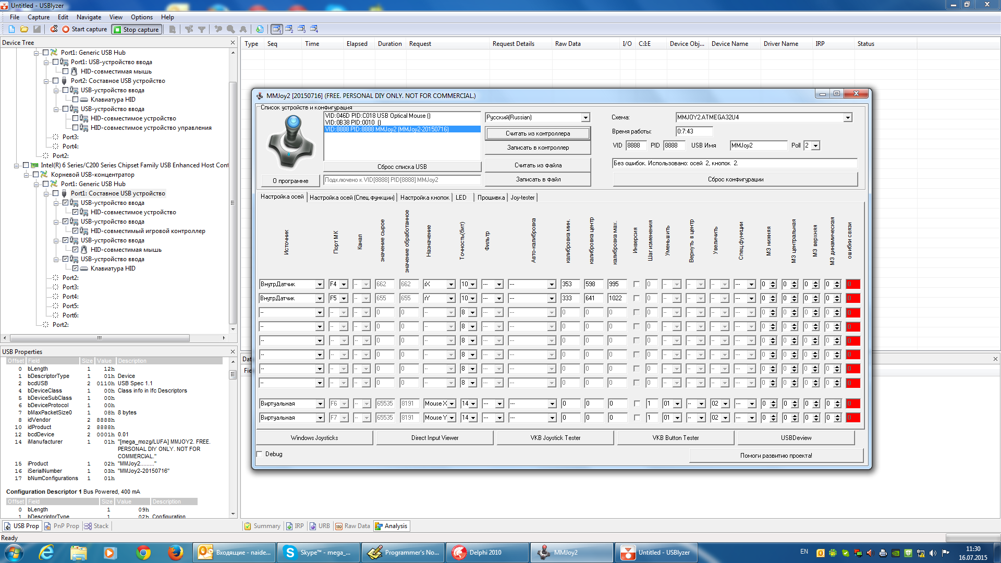Click Сброс конфигурации button
Screen dimensions: 1001x563
pos(735,179)
